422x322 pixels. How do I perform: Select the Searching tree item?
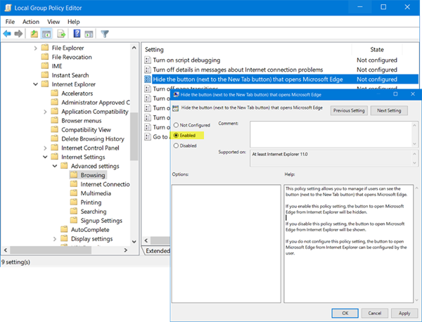click(x=94, y=212)
